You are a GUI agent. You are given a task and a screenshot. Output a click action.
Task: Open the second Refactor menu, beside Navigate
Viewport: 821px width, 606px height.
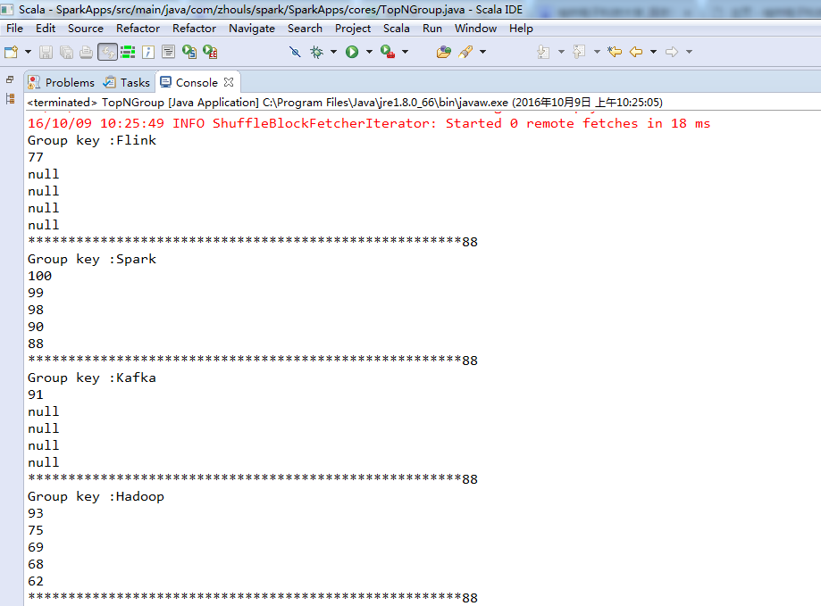(x=194, y=29)
